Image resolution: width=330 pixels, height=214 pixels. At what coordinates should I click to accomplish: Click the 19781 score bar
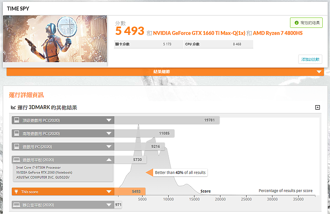coord(167,120)
